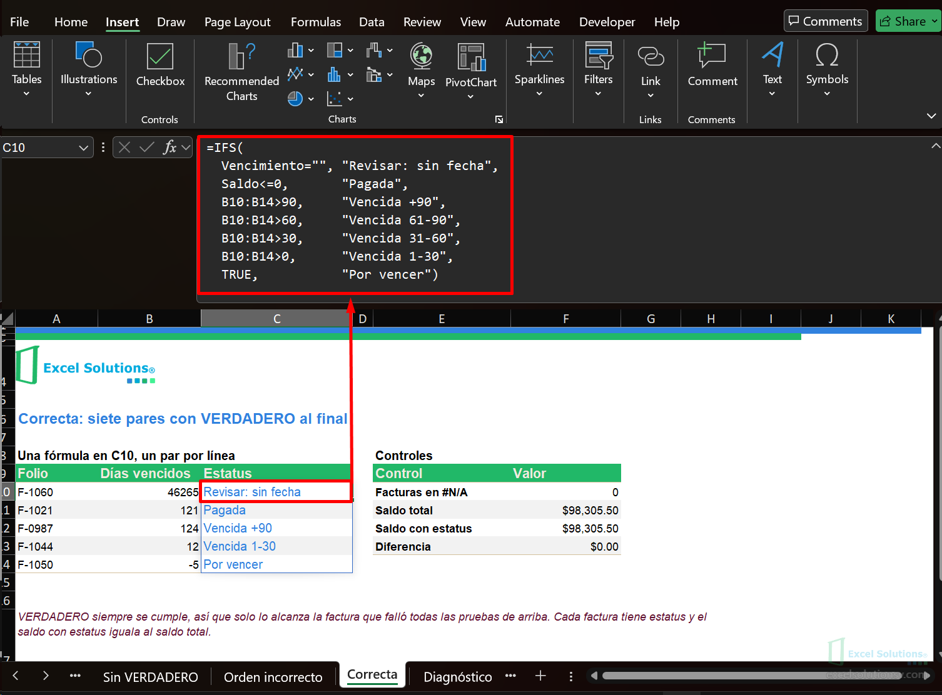The image size is (942, 695).
Task: Switch to the Orden incorrecto sheet
Action: click(x=273, y=677)
